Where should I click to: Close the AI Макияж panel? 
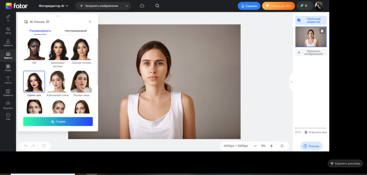click(x=90, y=22)
